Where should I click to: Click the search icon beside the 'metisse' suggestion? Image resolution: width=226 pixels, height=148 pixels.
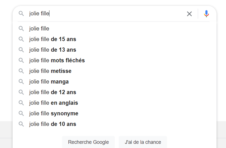[21, 71]
